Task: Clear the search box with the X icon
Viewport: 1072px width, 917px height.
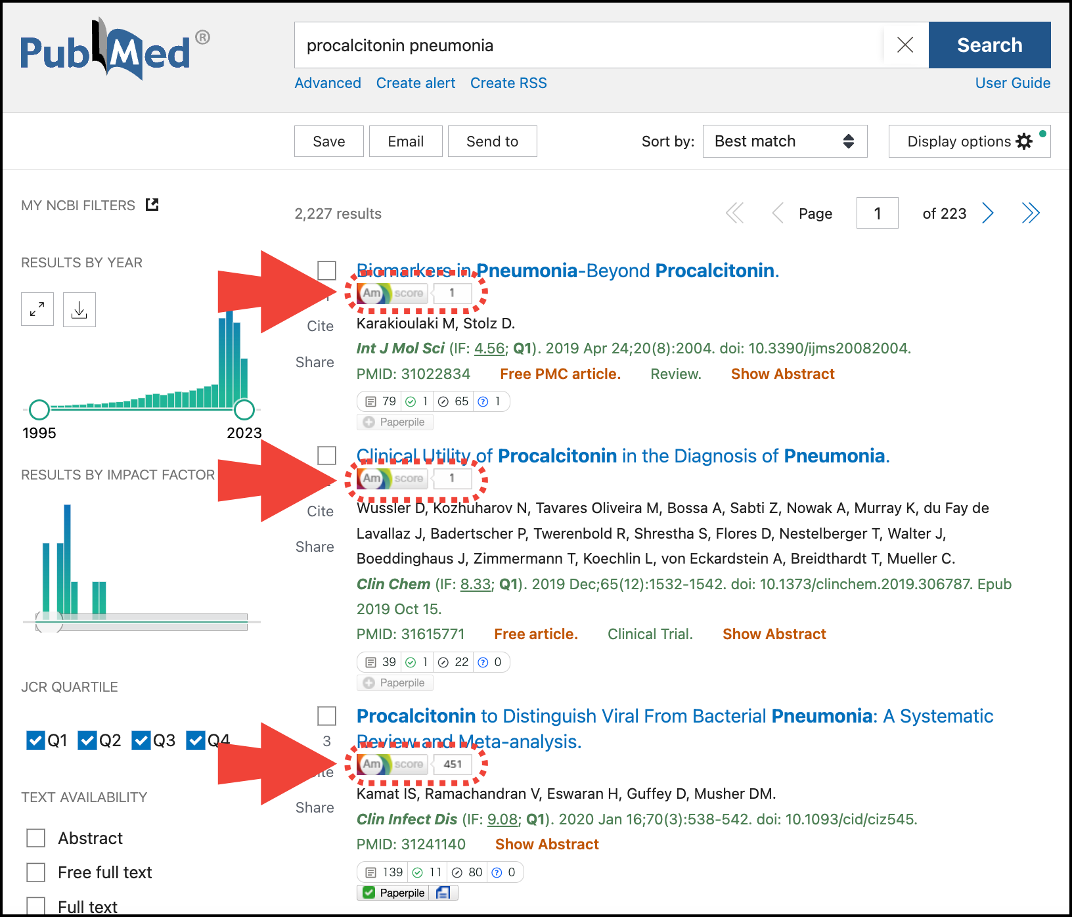Action: tap(905, 45)
